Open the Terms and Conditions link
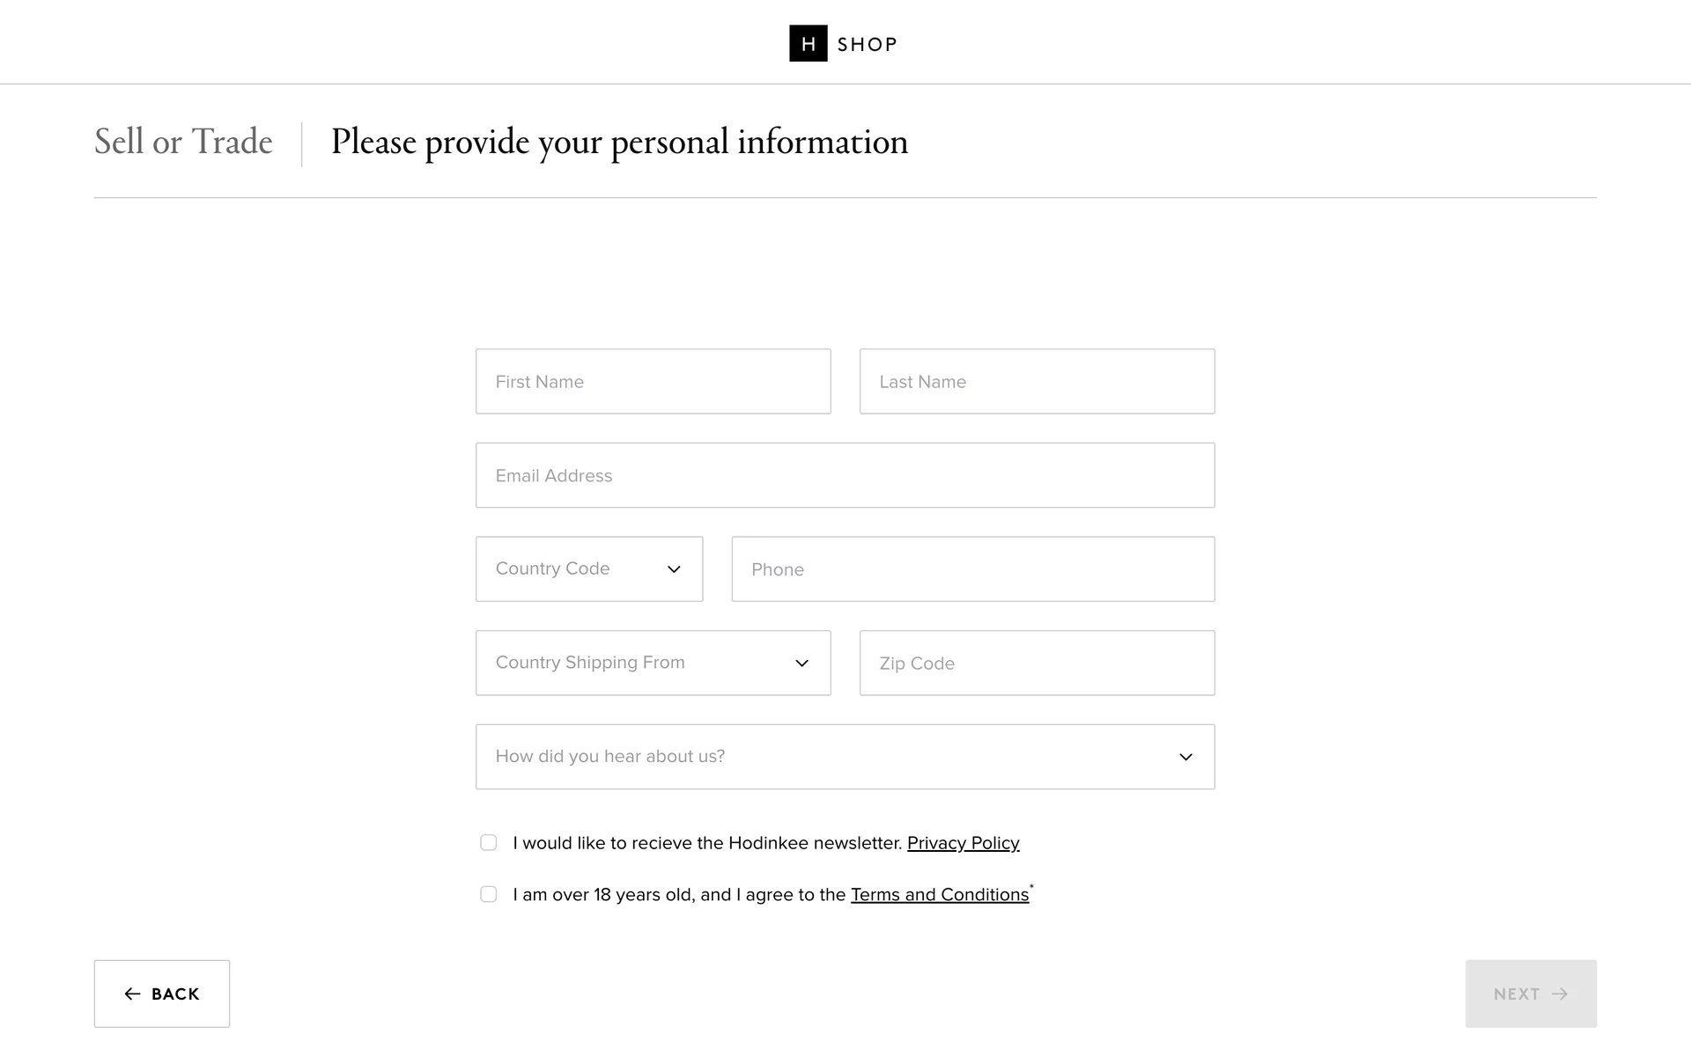Viewport: 1691px width, 1056px height. click(x=939, y=895)
